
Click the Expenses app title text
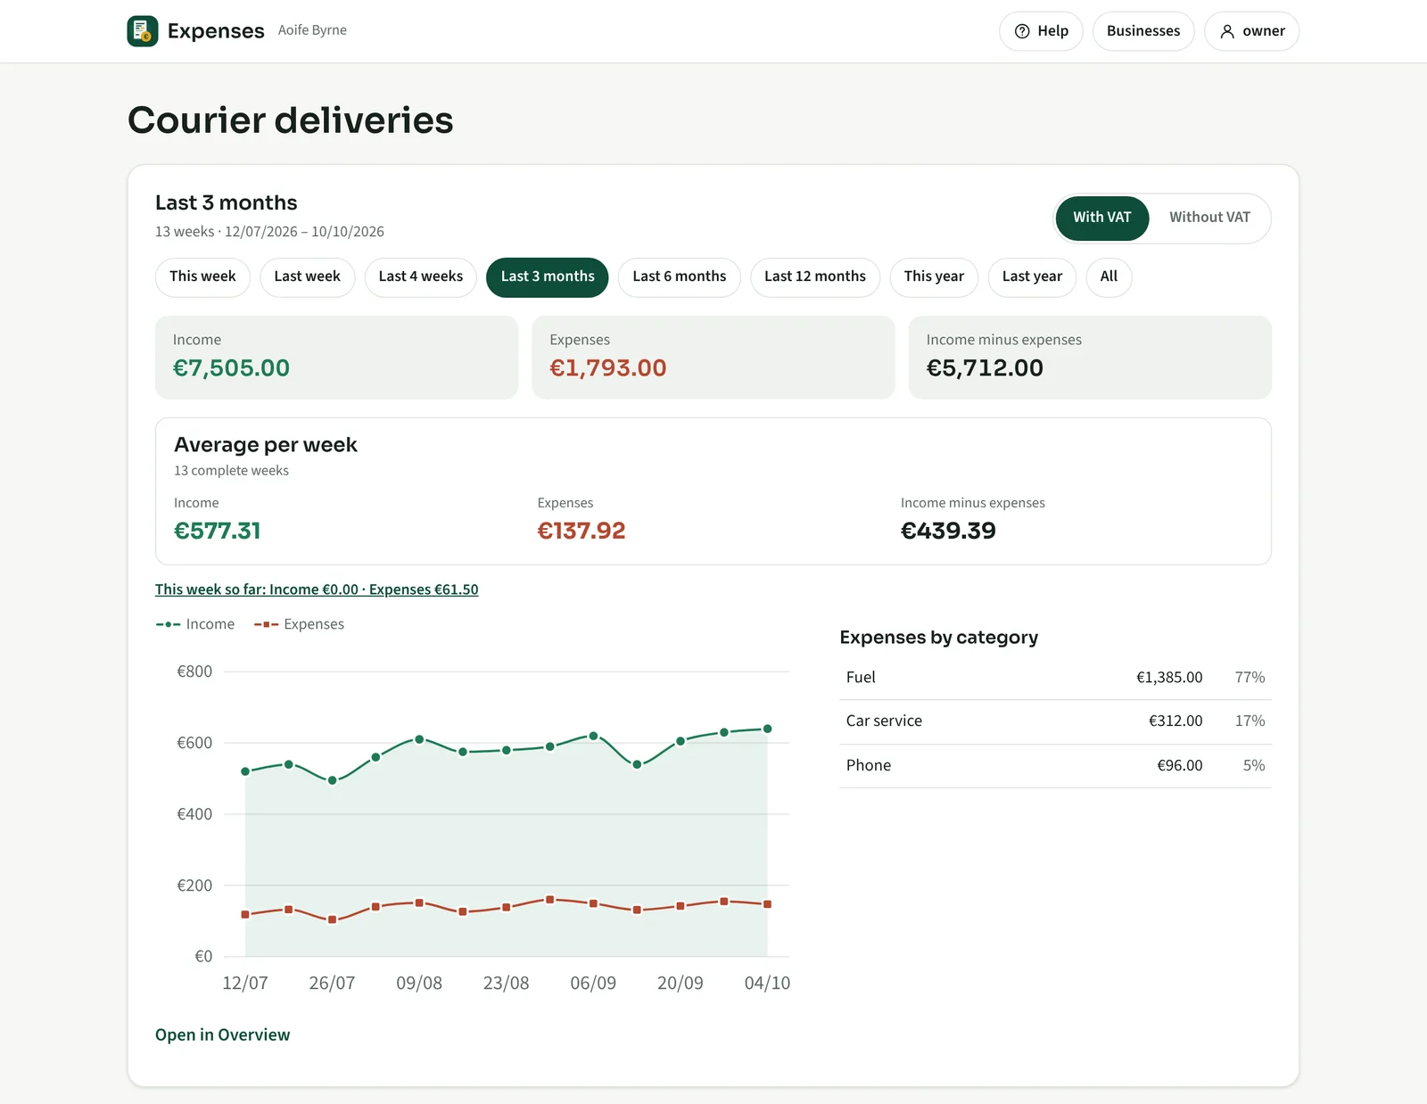tap(216, 31)
